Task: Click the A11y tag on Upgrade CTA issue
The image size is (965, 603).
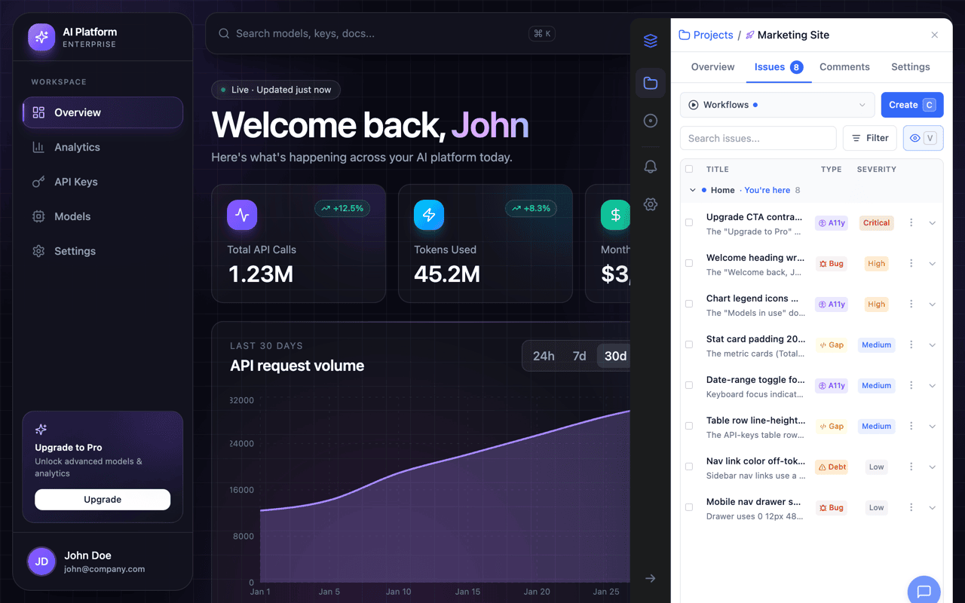Action: 832,223
